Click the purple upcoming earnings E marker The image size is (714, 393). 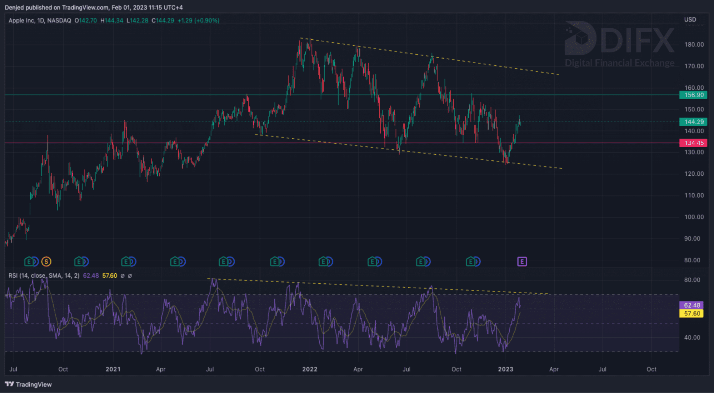(522, 262)
